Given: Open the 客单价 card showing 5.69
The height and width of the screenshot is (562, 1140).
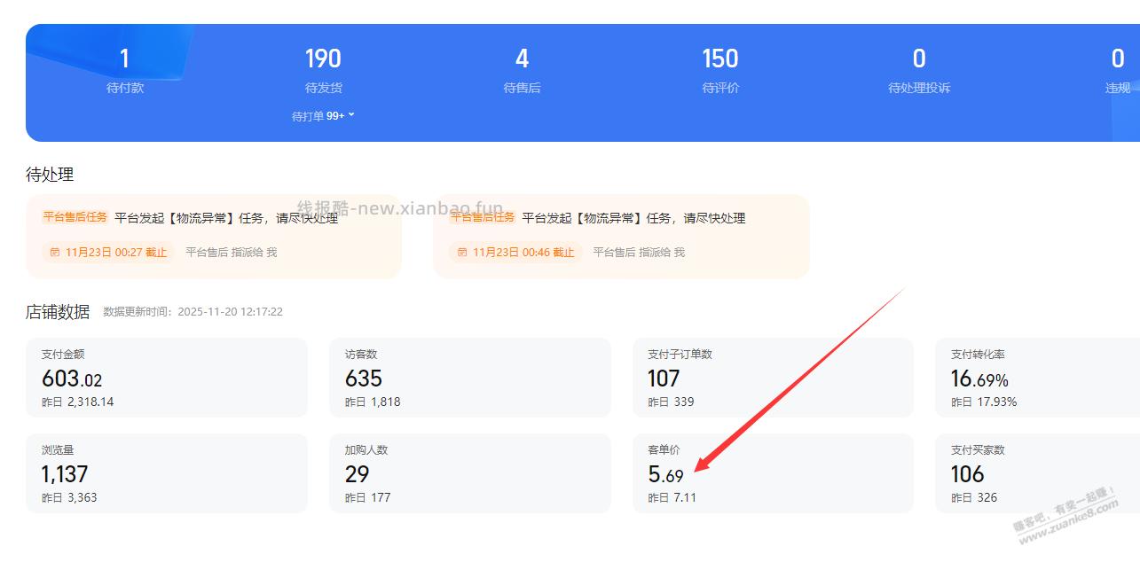Looking at the screenshot, I should point(773,473).
